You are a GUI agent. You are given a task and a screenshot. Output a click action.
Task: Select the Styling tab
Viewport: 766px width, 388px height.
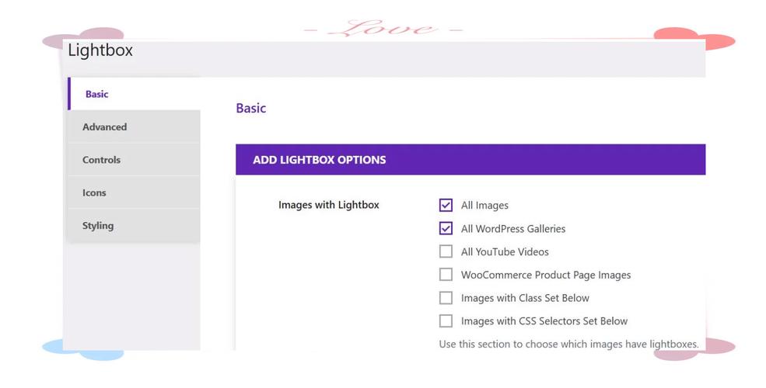tap(98, 226)
